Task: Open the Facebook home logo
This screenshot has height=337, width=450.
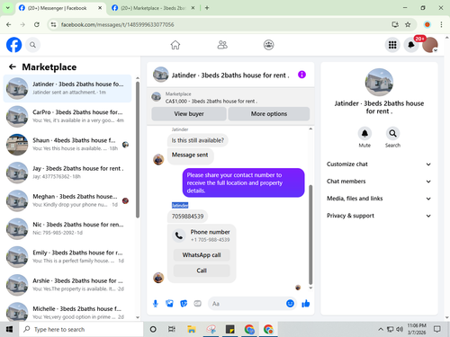Action: 14,45
